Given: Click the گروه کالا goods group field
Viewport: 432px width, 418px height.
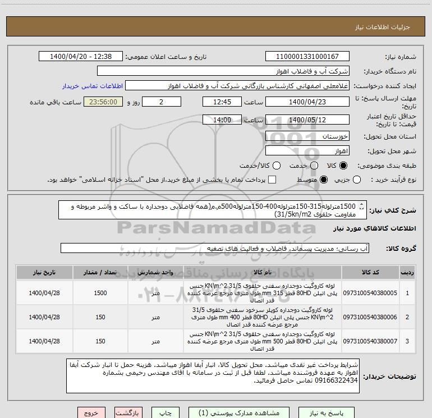Looking at the screenshot, I should click(215, 248).
